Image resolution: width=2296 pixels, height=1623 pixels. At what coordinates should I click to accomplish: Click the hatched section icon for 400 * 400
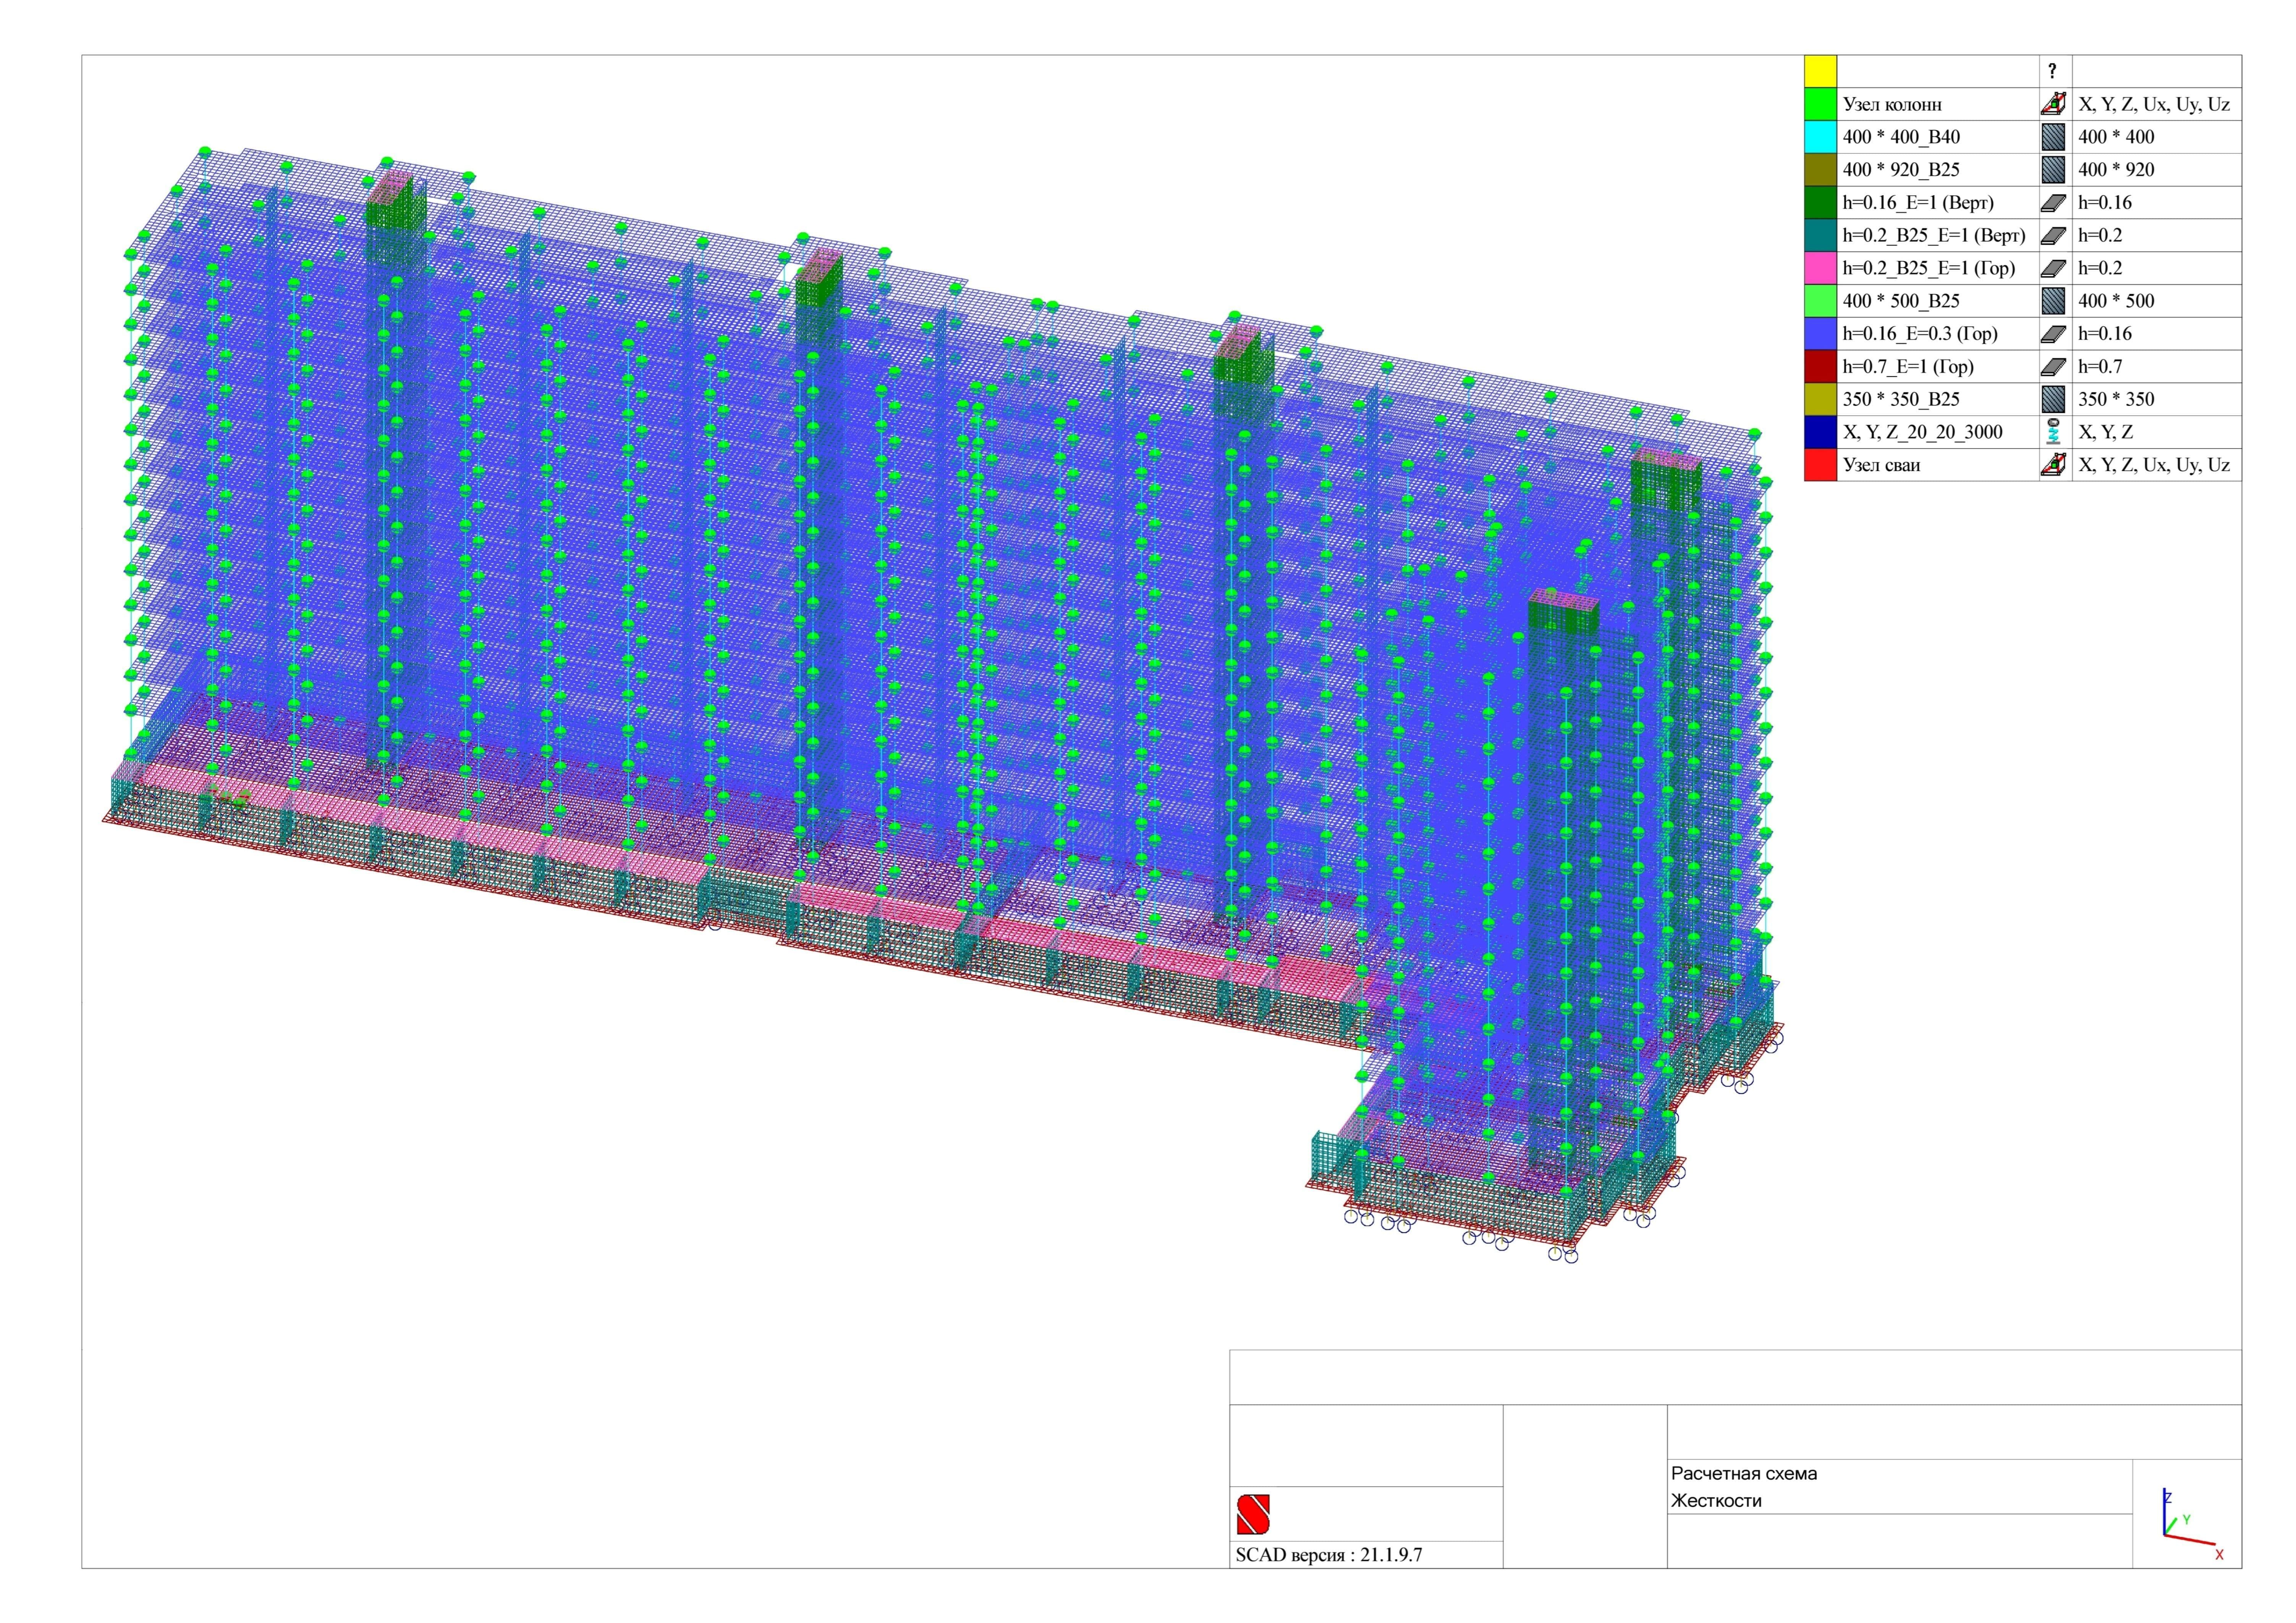pyautogui.click(x=2053, y=137)
